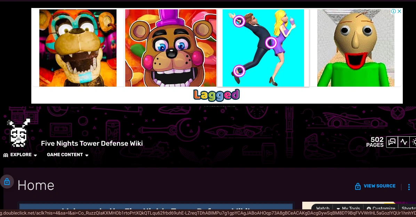Click the Lagged logo in the ad

[216, 95]
